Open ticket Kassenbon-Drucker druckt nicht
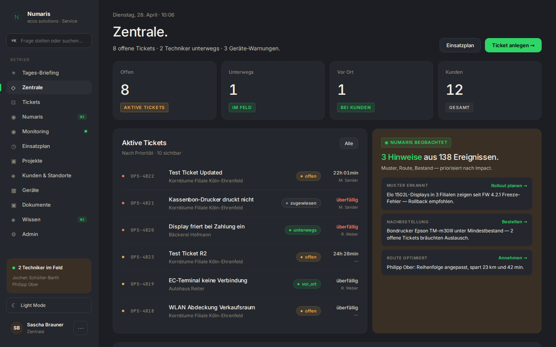 pos(240,203)
